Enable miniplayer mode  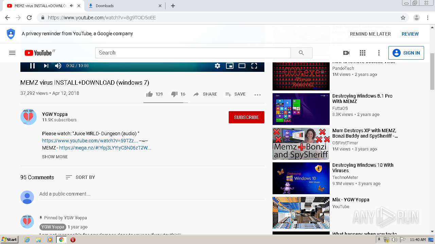(230, 66)
